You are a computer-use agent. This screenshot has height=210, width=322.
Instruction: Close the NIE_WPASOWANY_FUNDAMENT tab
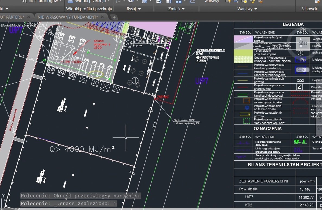[x=102, y=17]
